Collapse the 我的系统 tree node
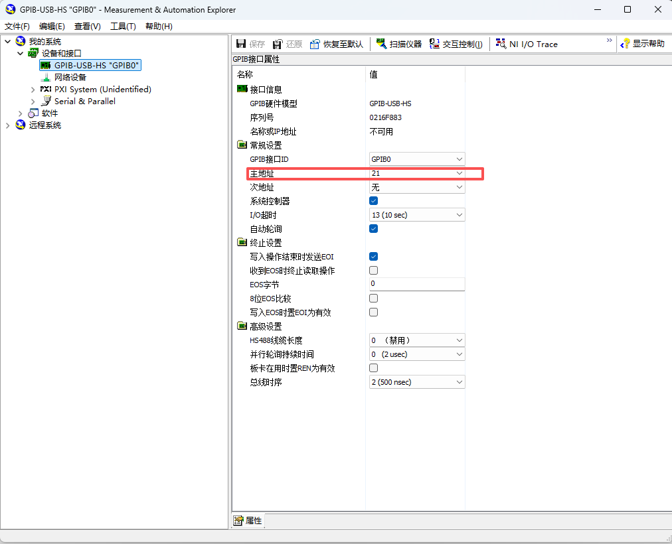Screen dimensions: 672x544 (8, 42)
